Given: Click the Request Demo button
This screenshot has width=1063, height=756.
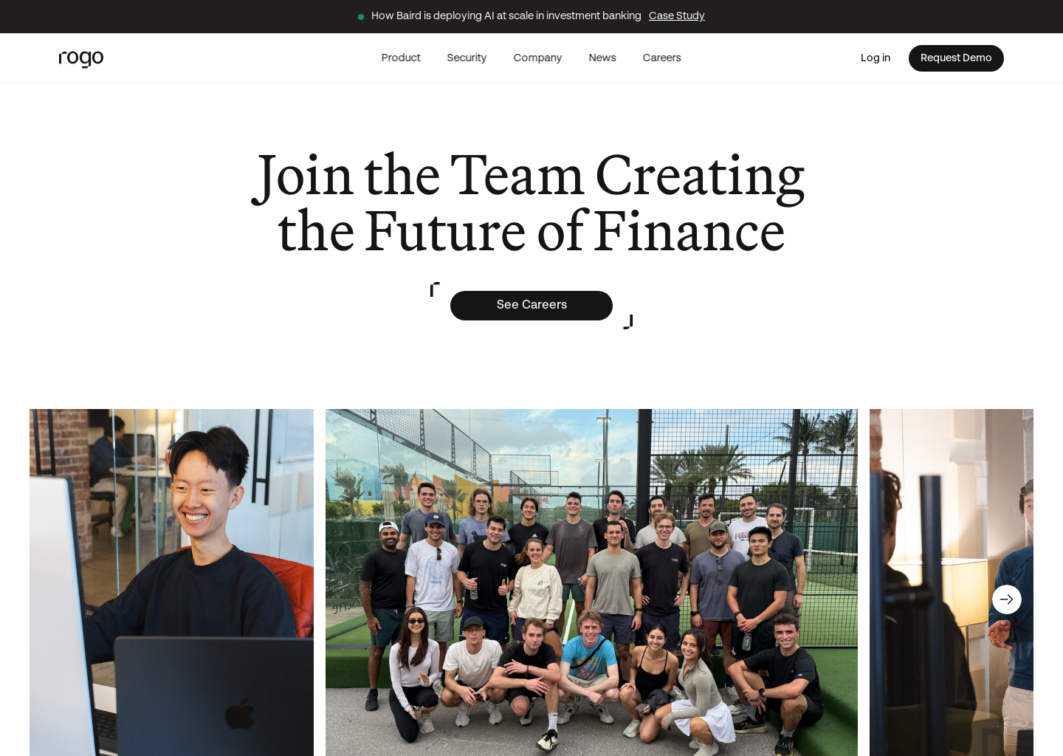Looking at the screenshot, I should (x=956, y=58).
